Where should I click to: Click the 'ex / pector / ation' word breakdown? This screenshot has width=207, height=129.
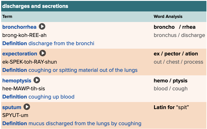pos(176,54)
